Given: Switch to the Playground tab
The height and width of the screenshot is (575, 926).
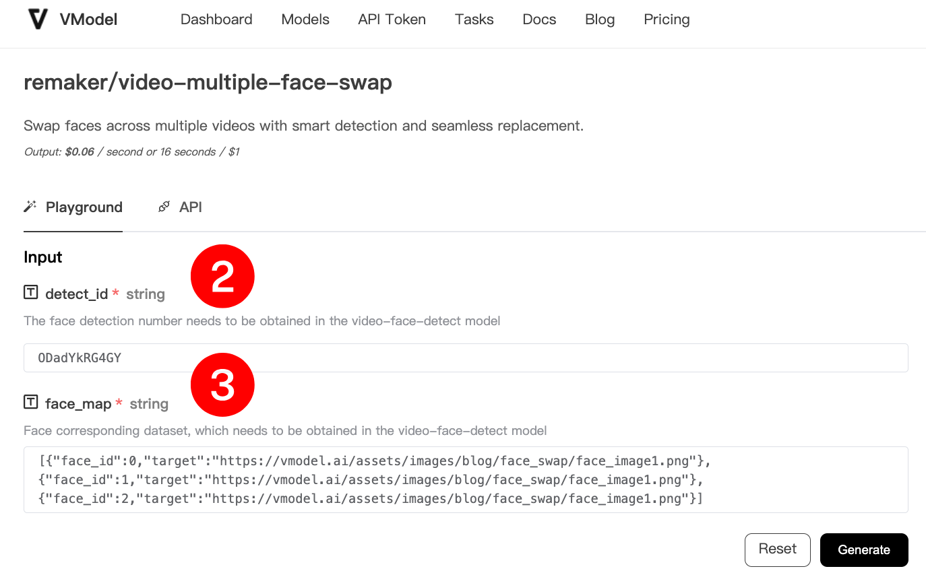Looking at the screenshot, I should [73, 207].
